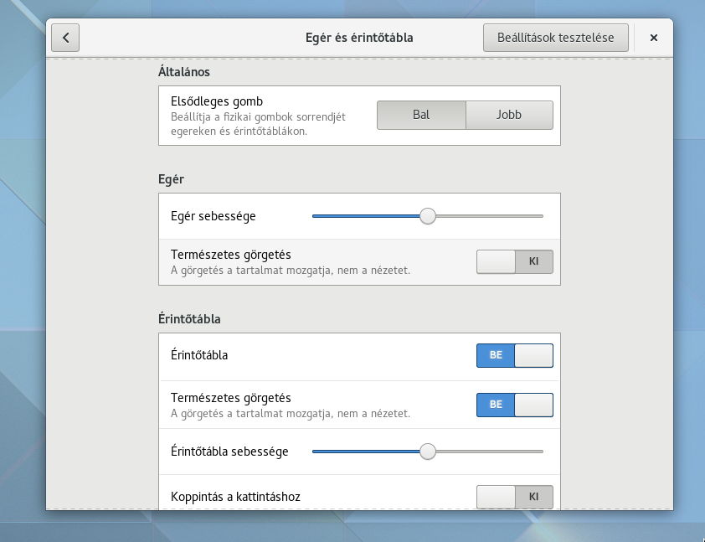Click the back arrow in the header

[x=65, y=38]
